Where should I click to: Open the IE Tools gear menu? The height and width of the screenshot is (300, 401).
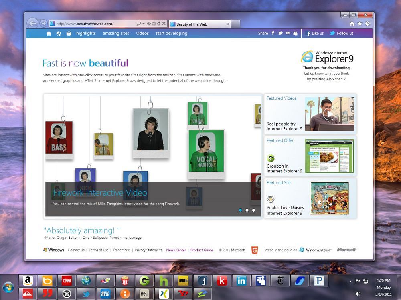click(x=367, y=24)
